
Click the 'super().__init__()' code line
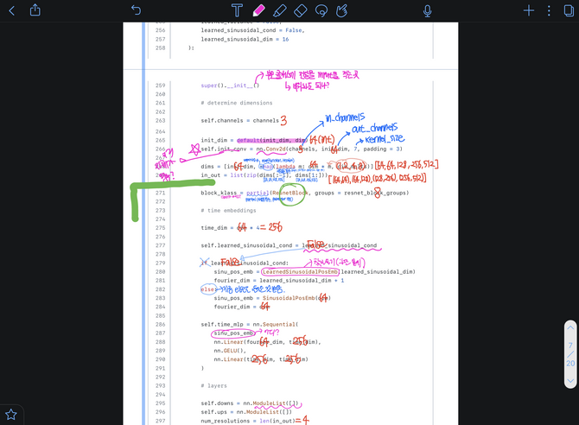coord(230,86)
